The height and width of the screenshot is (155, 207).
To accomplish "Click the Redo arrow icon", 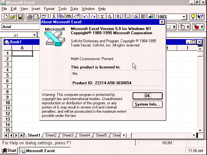I will pyautogui.click(x=93, y=16).
